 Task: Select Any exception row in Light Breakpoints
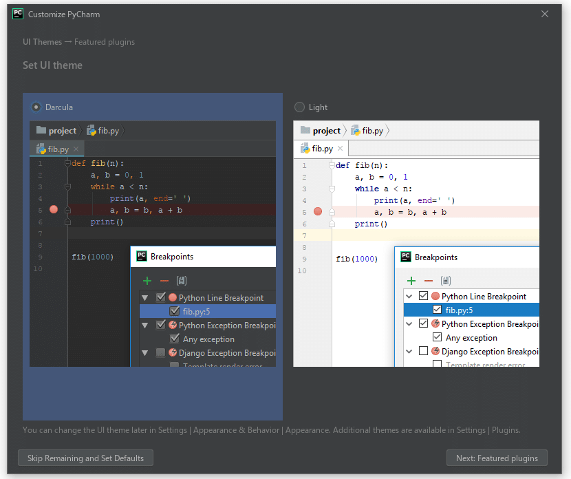[x=471, y=338]
